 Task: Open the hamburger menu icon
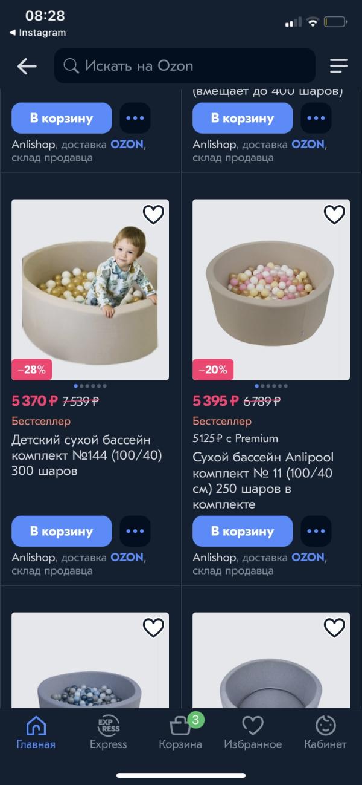coord(338,66)
